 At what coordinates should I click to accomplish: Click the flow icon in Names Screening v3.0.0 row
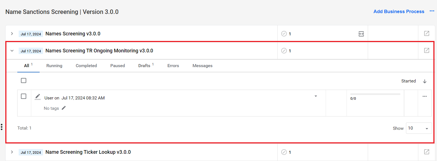tap(361, 34)
